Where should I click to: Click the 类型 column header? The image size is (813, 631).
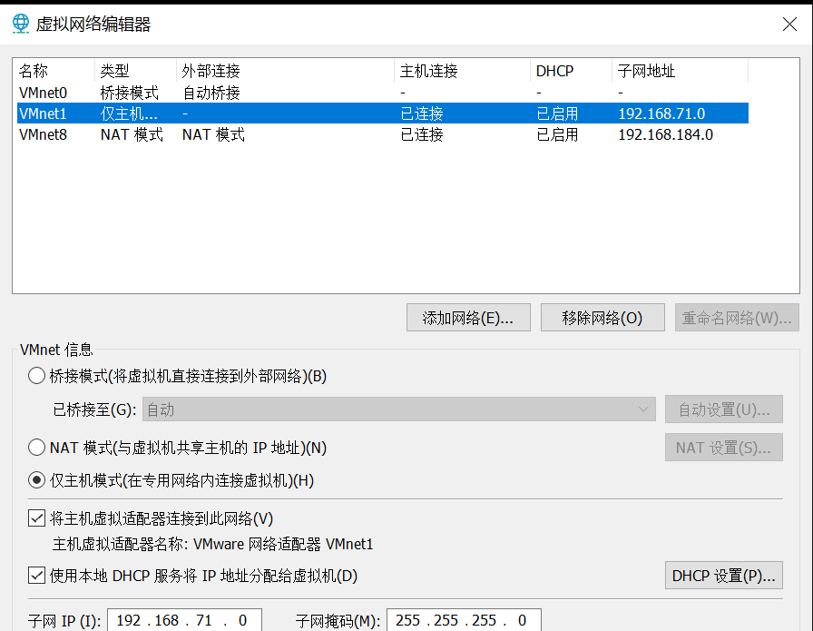click(136, 71)
